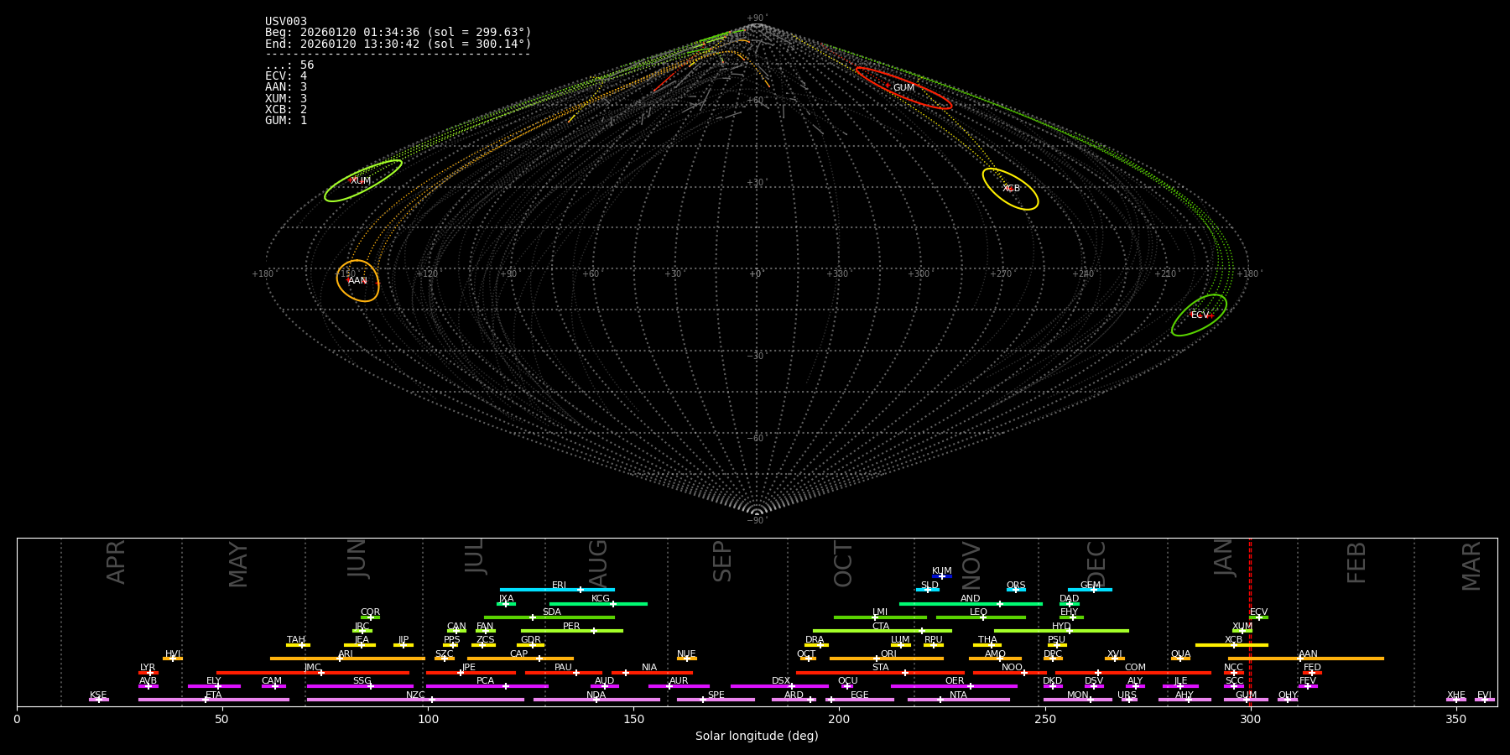Image resolution: width=1510 pixels, height=755 pixels.
Task: Select the AUG month label
Action: [598, 562]
